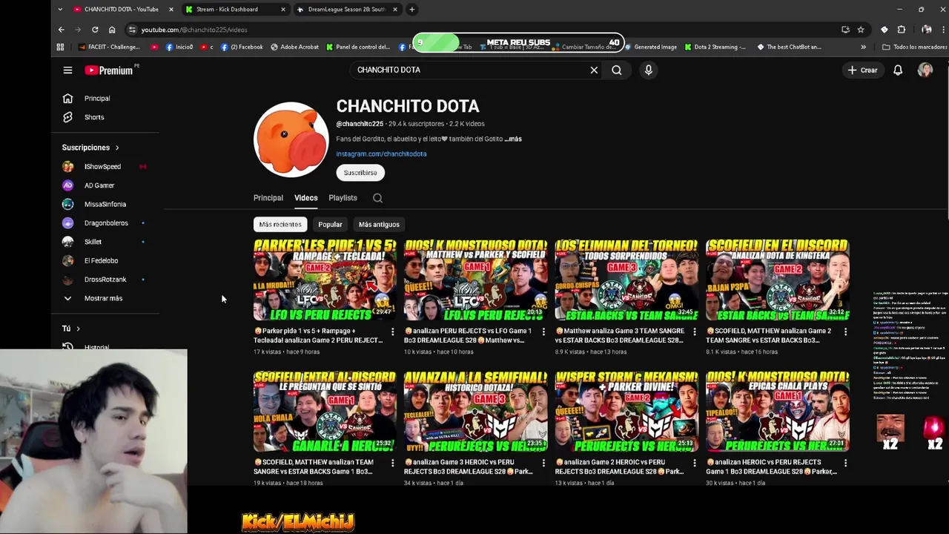Open Principal in the sidebar
The height and width of the screenshot is (534, 949).
click(x=97, y=98)
